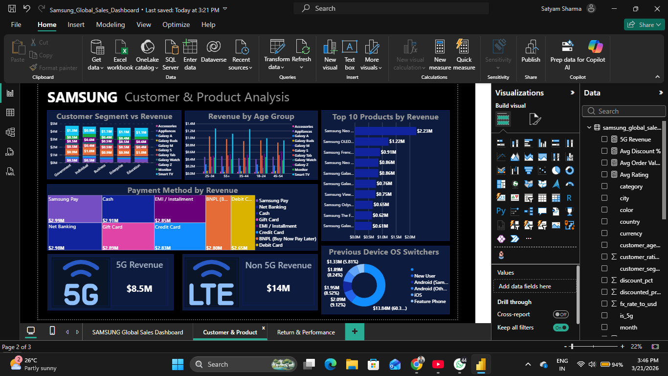The image size is (668, 376).
Task: Select the Donut chart visual type
Action: coord(569,170)
